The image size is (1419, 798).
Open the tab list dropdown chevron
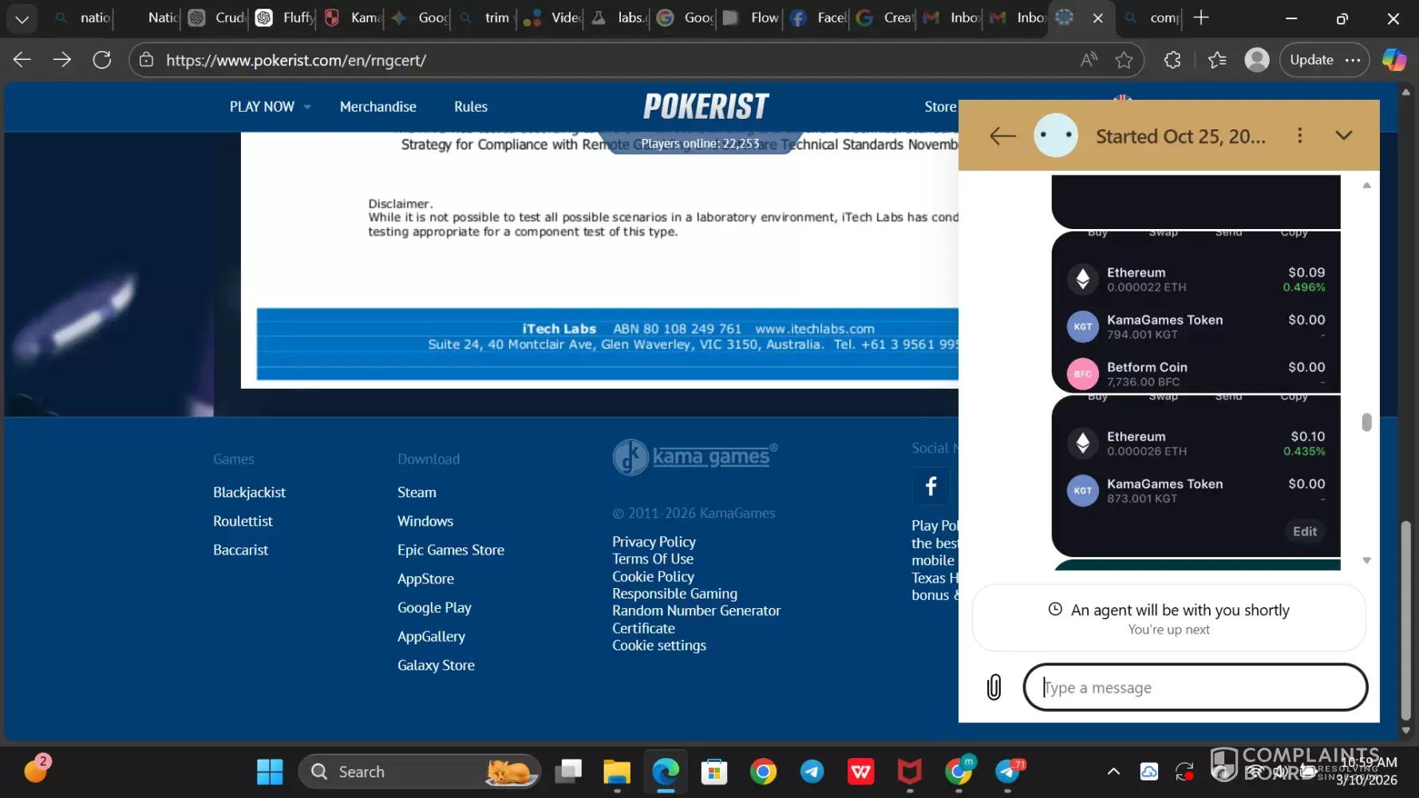[x=22, y=18]
